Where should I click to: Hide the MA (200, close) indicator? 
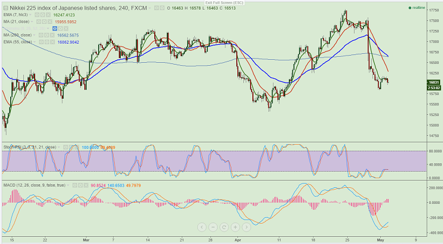tap(41, 35)
